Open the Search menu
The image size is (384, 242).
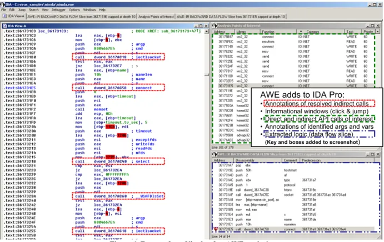[x=33, y=10]
